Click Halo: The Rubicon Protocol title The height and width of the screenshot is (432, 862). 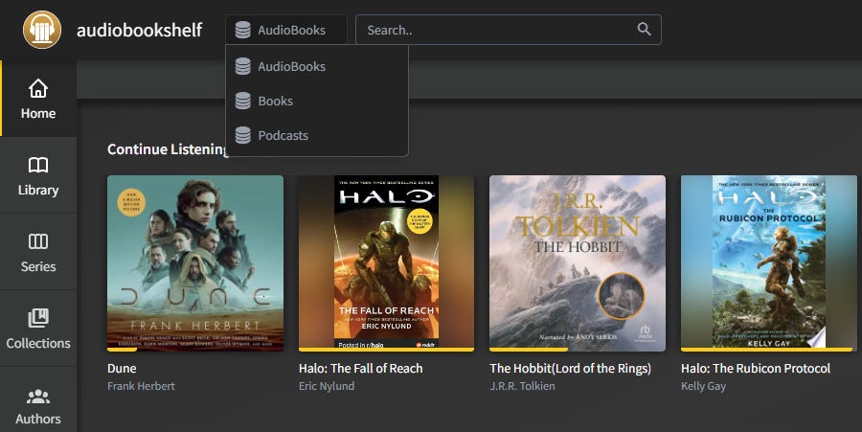tap(756, 368)
